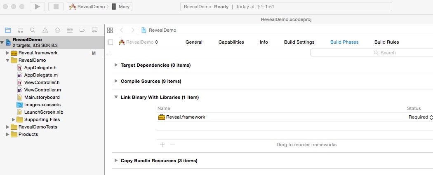Collapse the RevealDemo project root triangle
This screenshot has width=433, height=175.
(x=2, y=42)
